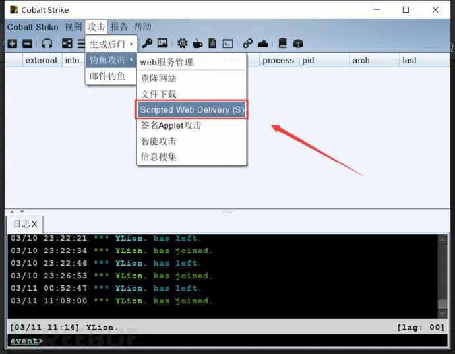455x354 pixels.
Task: Open the 视图 menu
Action: [73, 27]
